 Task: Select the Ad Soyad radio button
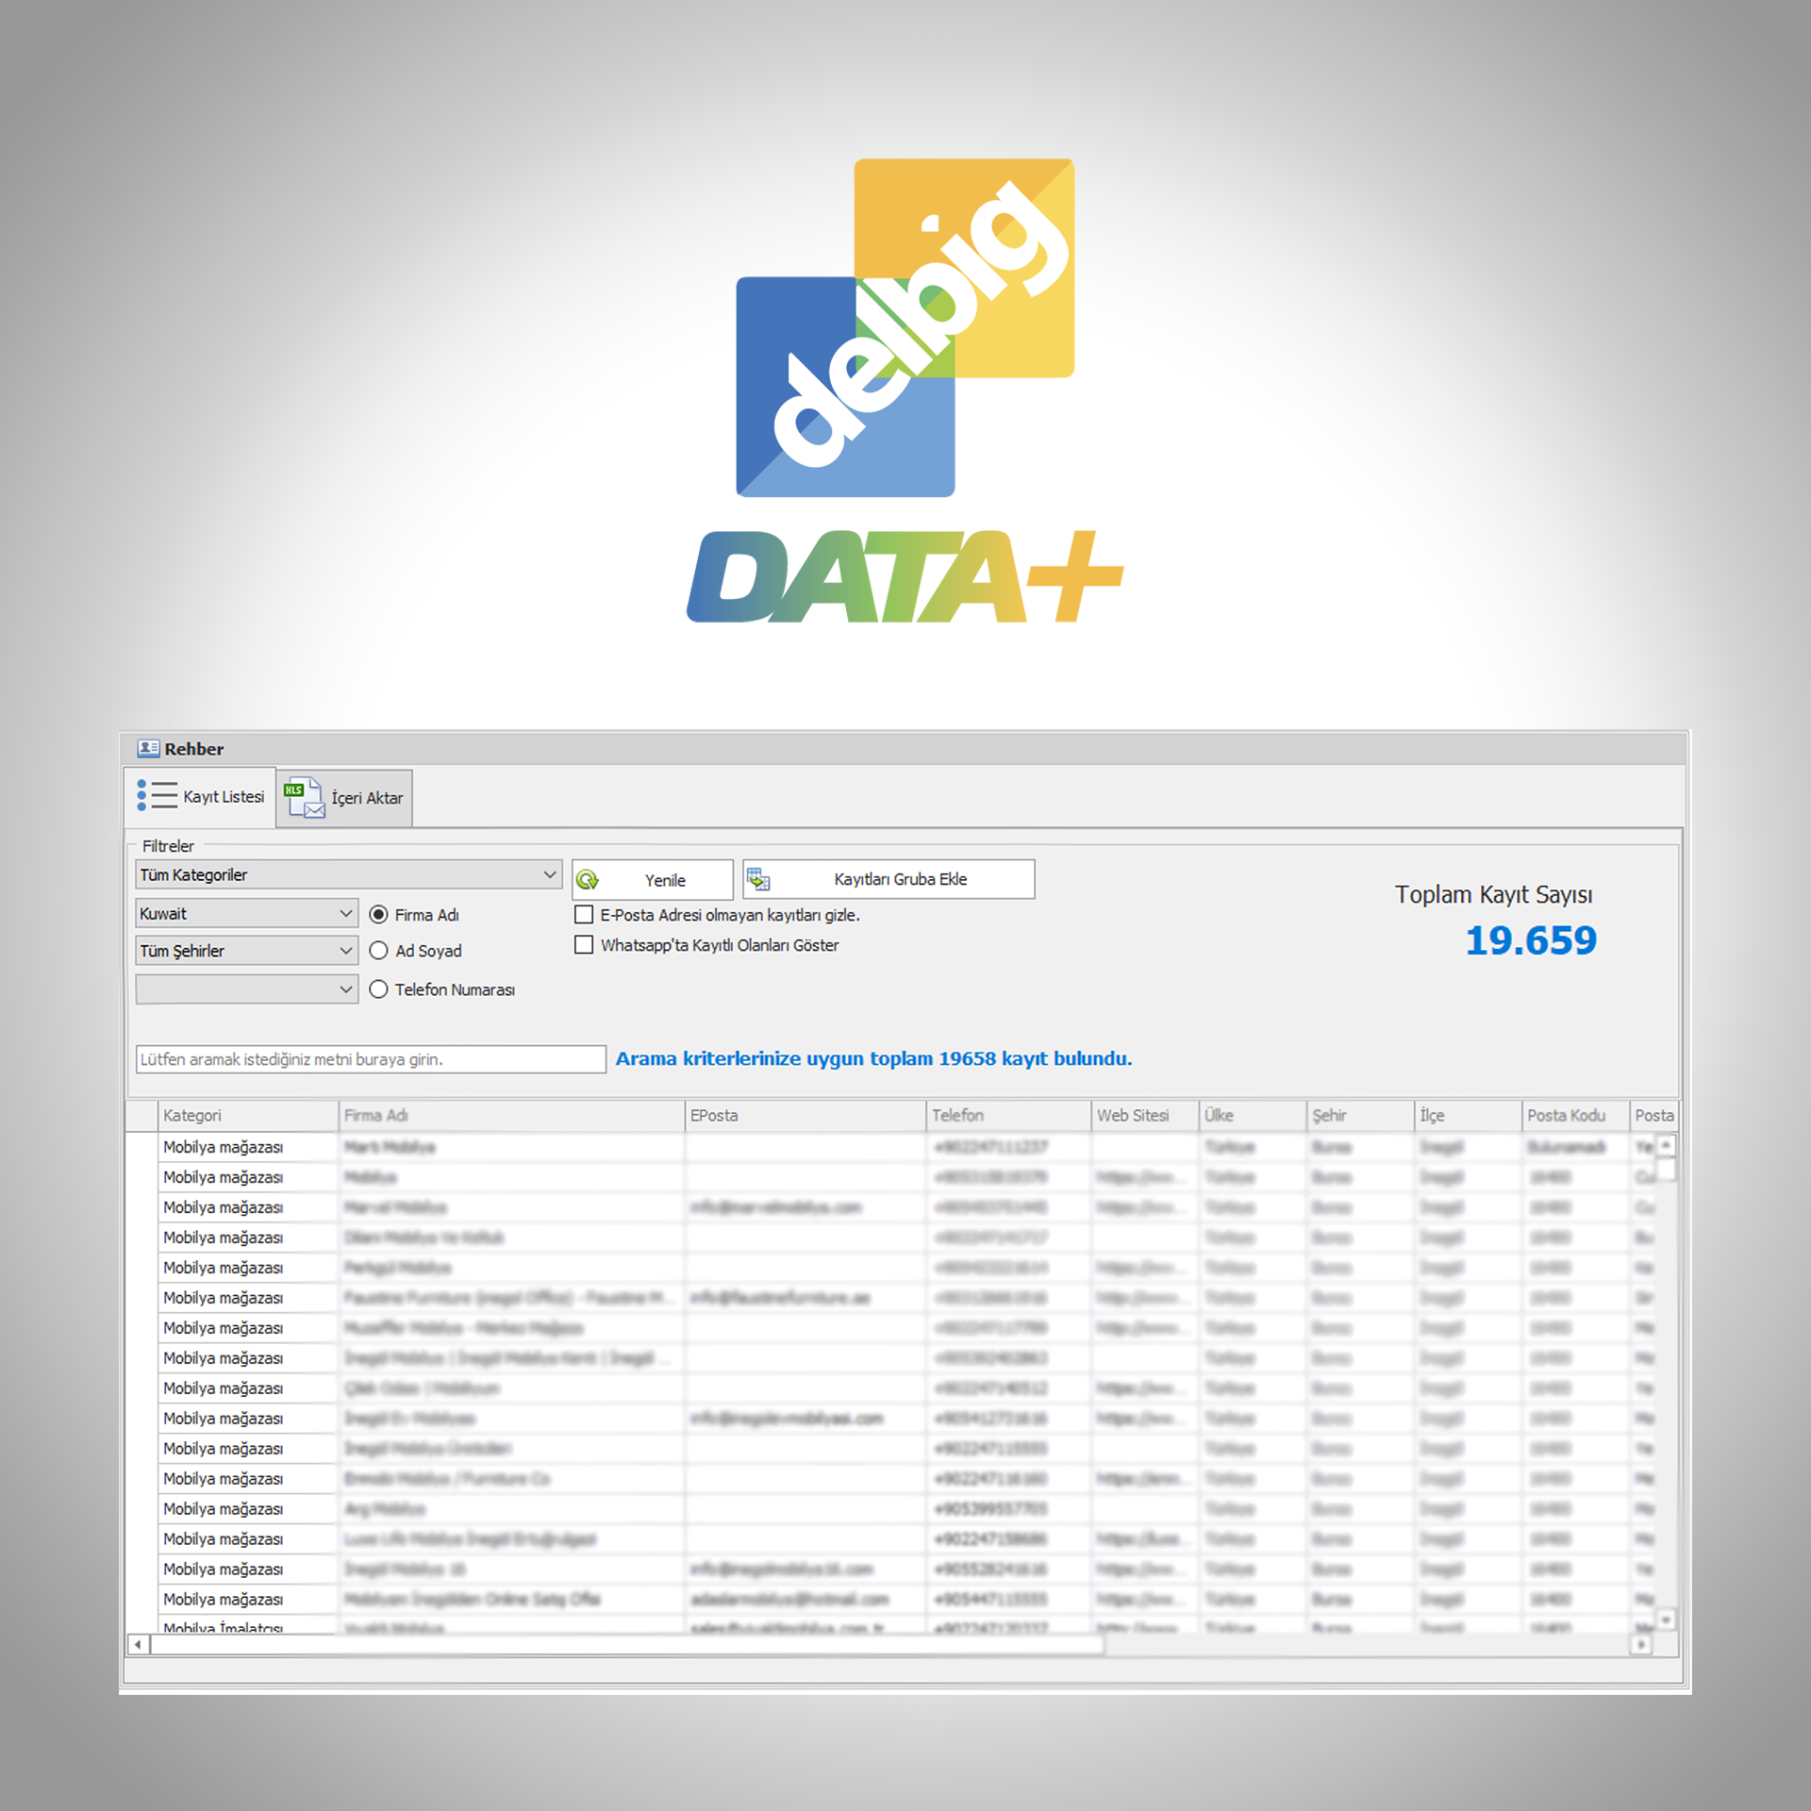379,951
